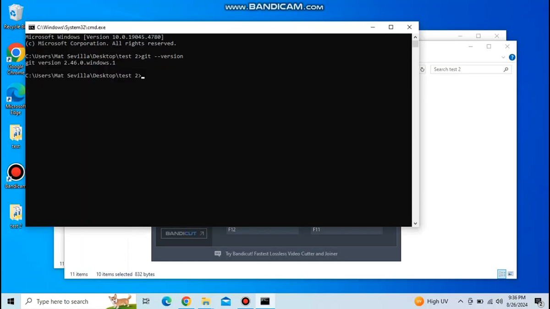The height and width of the screenshot is (309, 550).
Task: Open the High UV weather widget
Action: pos(431,301)
